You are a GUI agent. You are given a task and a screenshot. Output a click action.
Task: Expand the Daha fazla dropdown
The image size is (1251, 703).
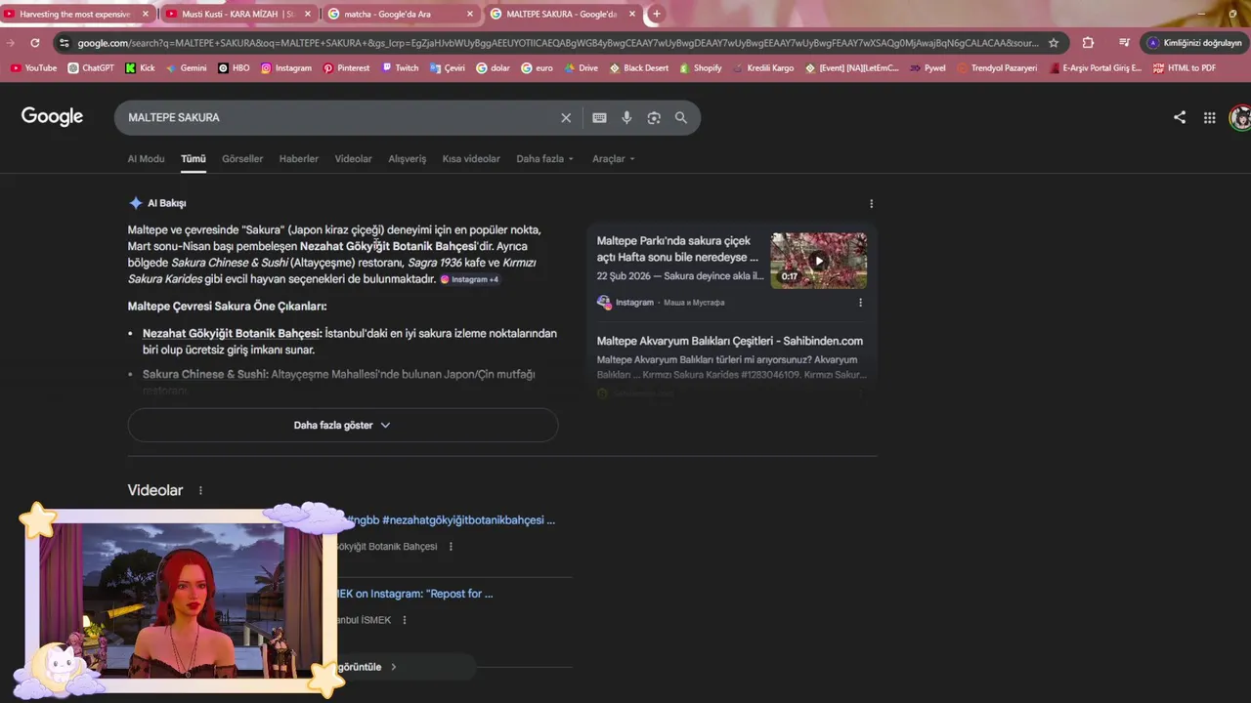pos(545,158)
